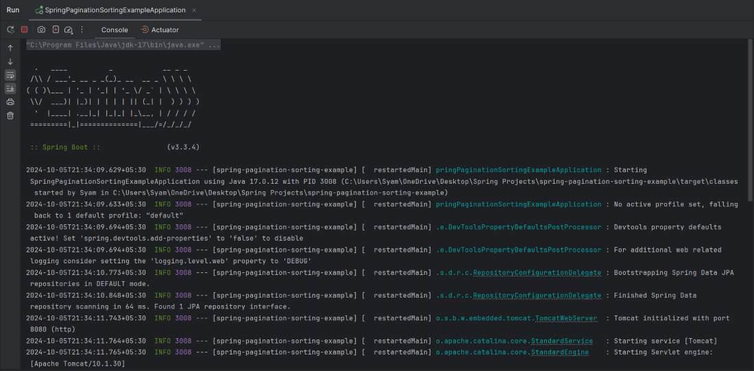Rerun the SpringPaginationSortingExampleApplication
754x371 pixels.
10,29
